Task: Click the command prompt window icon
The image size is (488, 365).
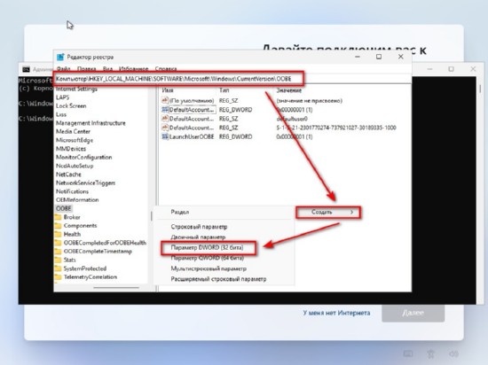Action: 26,69
